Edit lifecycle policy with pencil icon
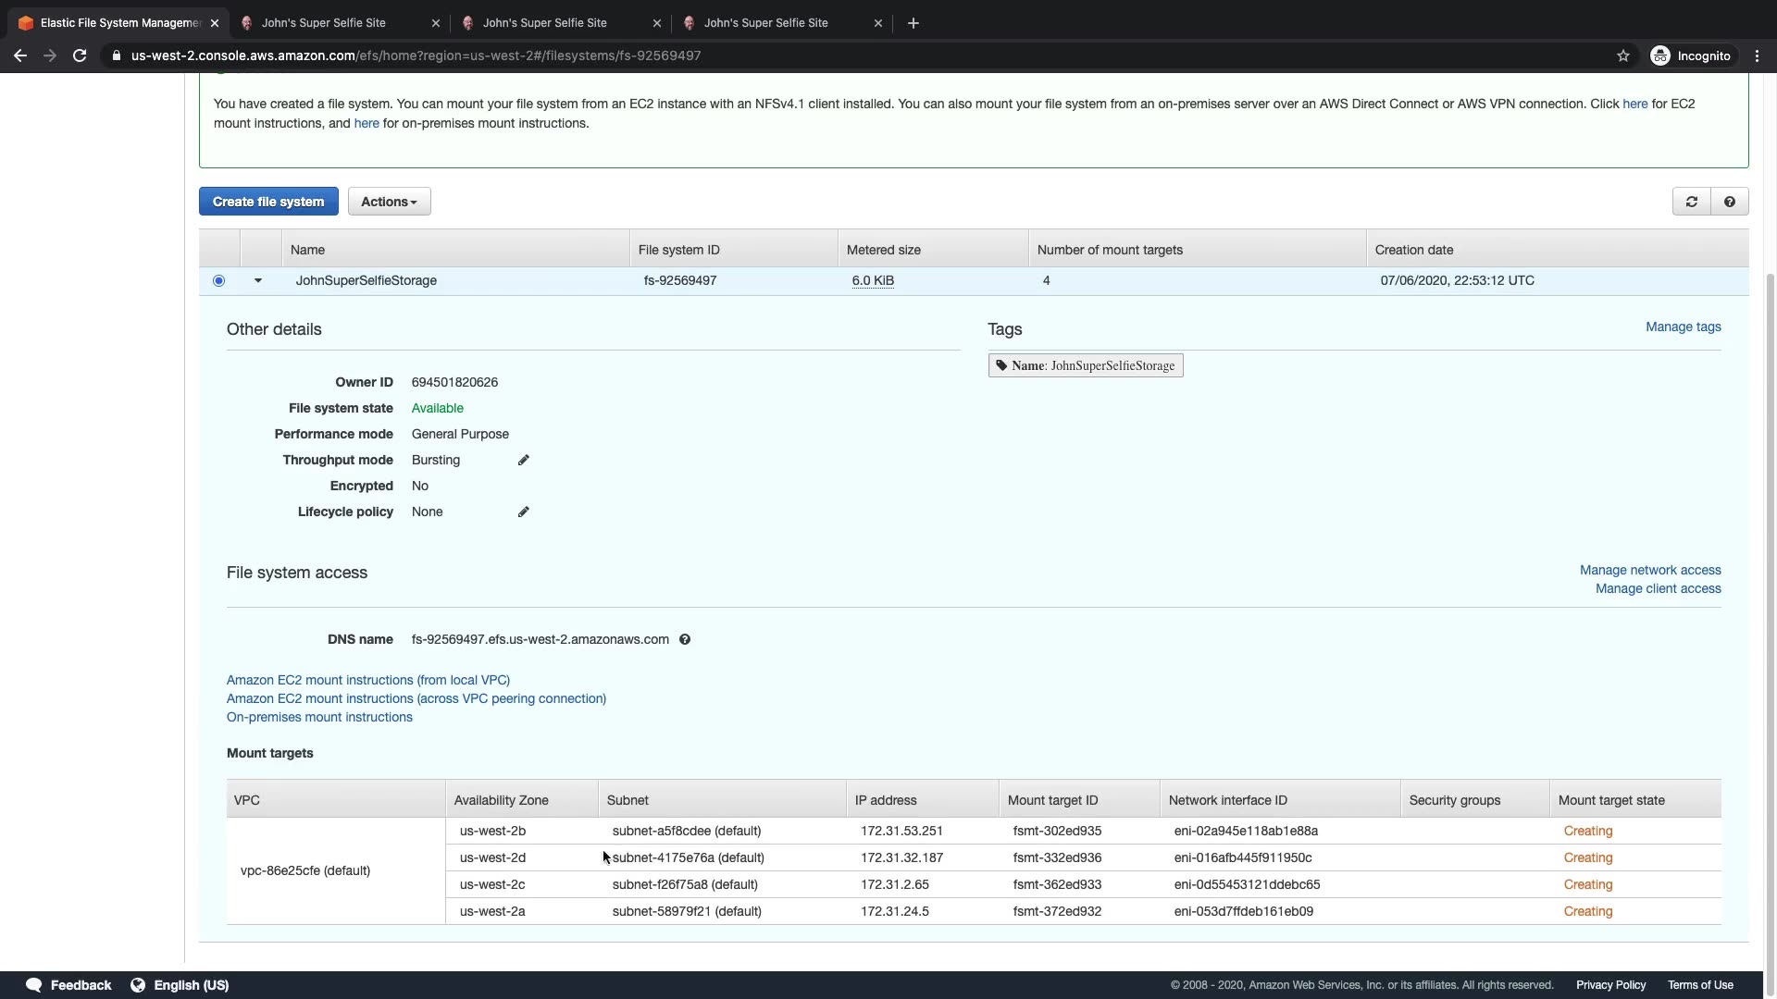The image size is (1777, 999). click(523, 512)
